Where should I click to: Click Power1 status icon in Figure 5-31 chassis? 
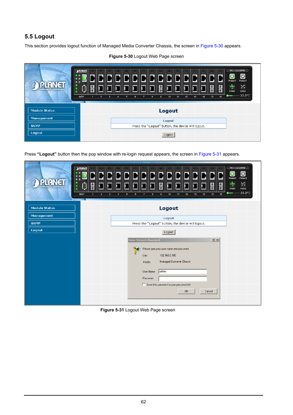click(232, 174)
